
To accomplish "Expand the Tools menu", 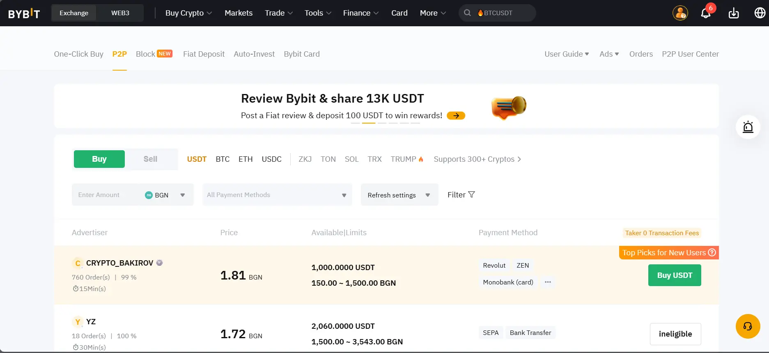I will coord(318,13).
